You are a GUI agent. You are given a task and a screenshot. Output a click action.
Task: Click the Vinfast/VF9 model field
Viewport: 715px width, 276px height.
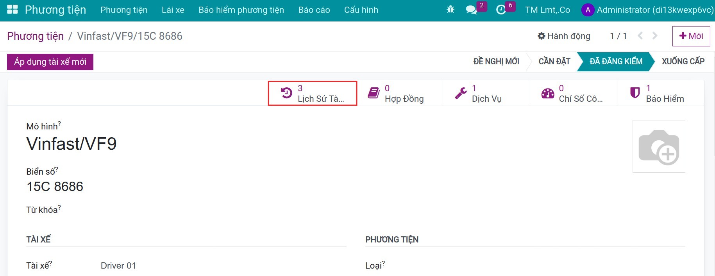pos(71,144)
